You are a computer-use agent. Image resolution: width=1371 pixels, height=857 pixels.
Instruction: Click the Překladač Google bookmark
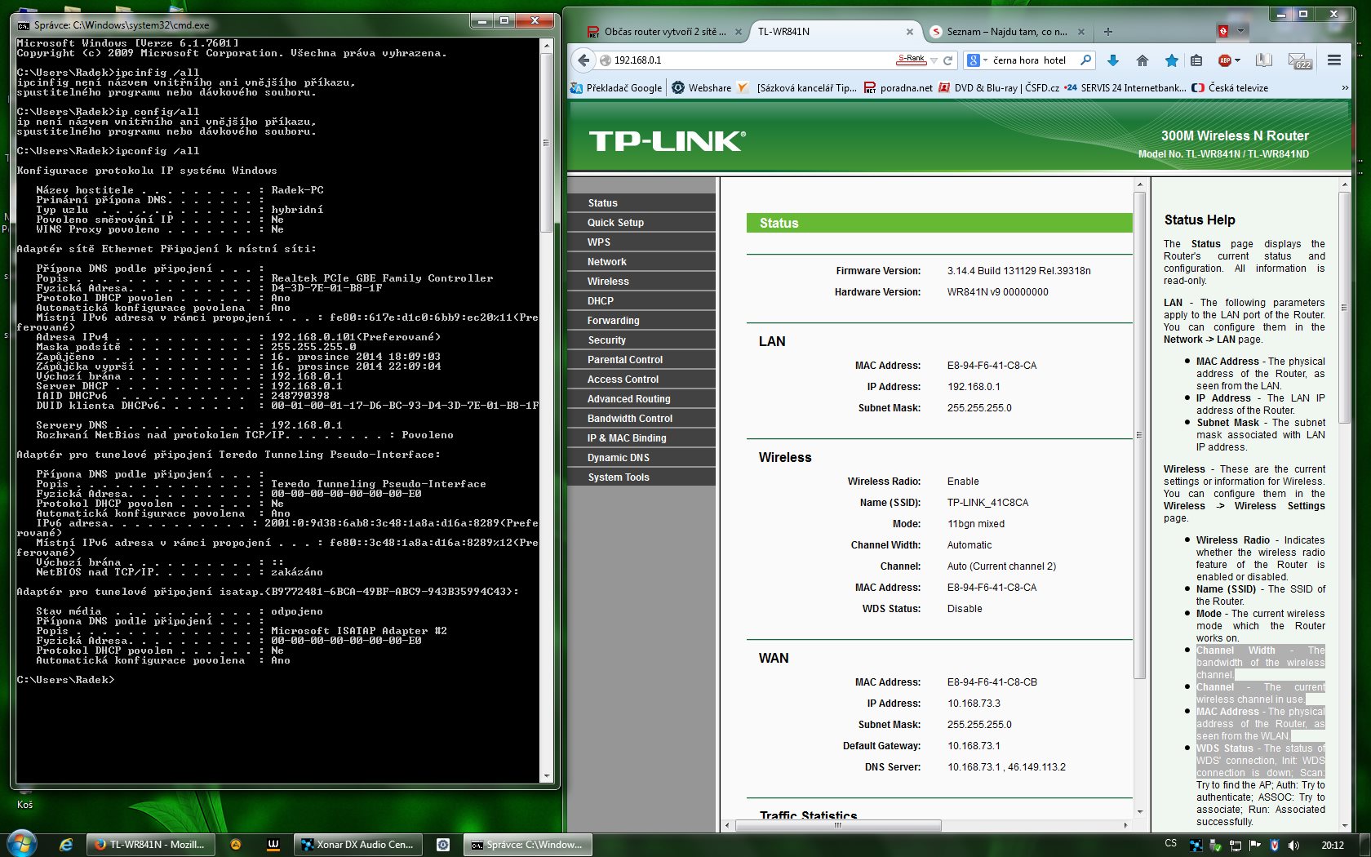pyautogui.click(x=616, y=88)
